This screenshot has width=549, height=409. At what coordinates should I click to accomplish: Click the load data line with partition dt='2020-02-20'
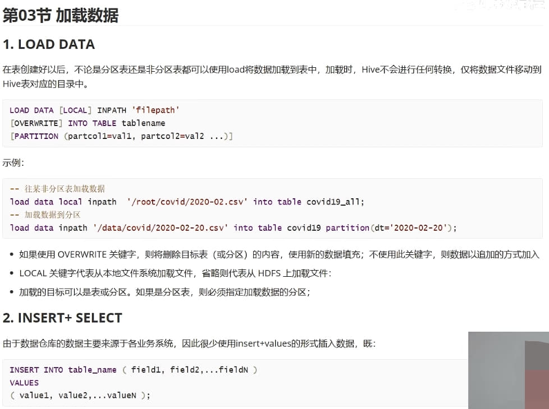pos(234,227)
